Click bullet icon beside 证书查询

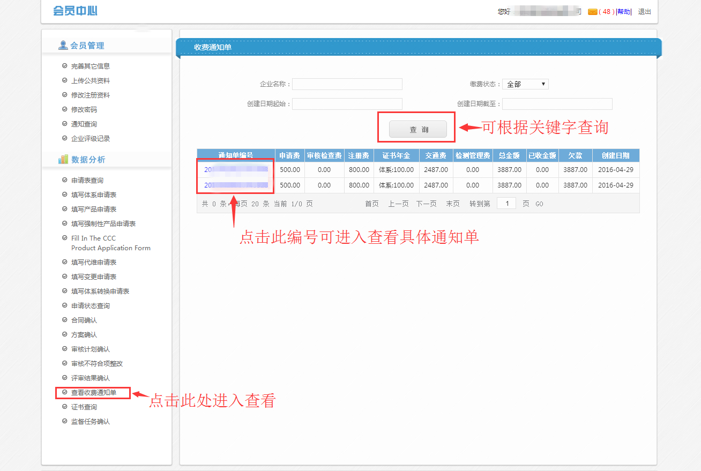click(65, 407)
